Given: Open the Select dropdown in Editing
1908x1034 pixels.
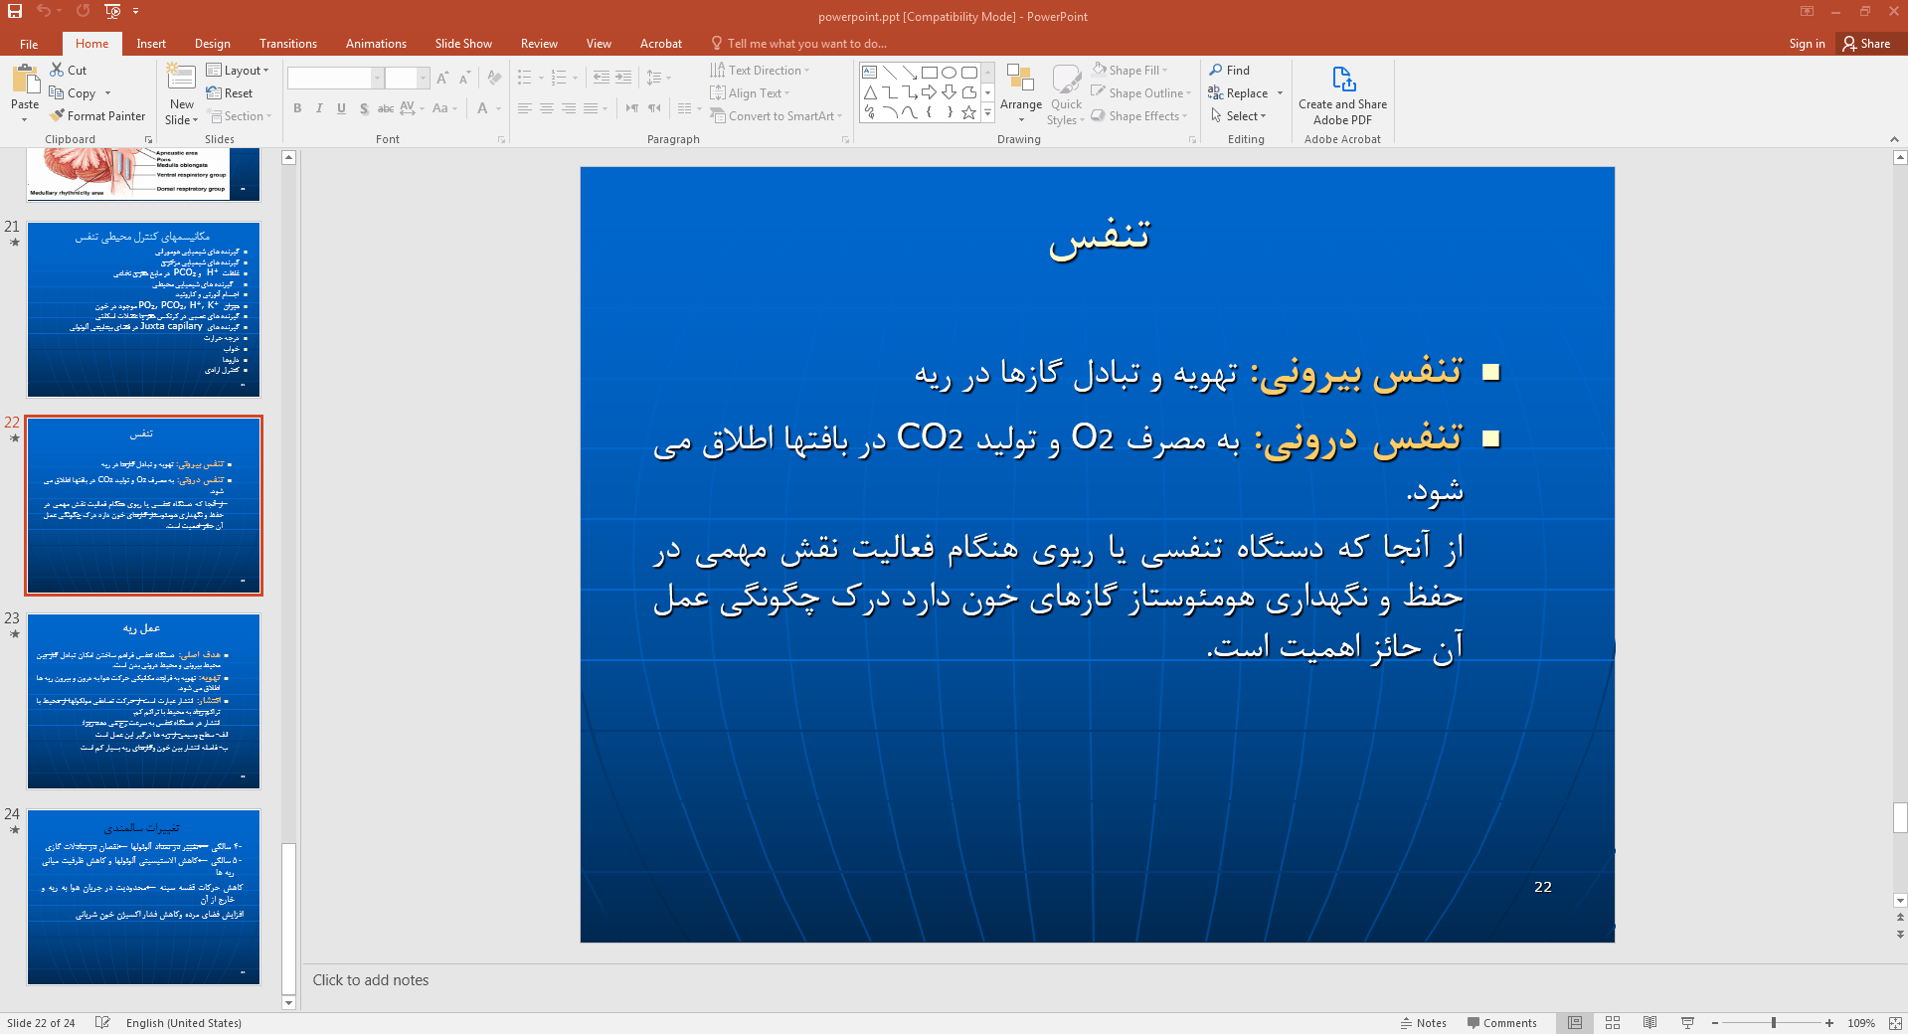Looking at the screenshot, I should pyautogui.click(x=1239, y=116).
